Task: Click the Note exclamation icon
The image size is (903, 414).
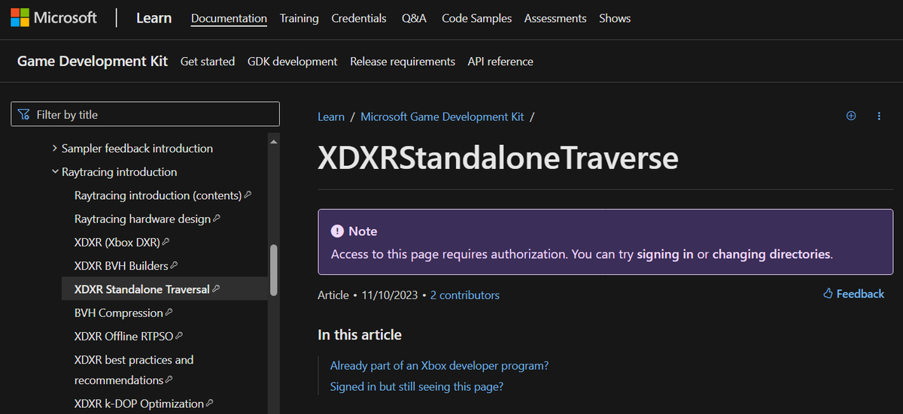Action: [x=337, y=231]
